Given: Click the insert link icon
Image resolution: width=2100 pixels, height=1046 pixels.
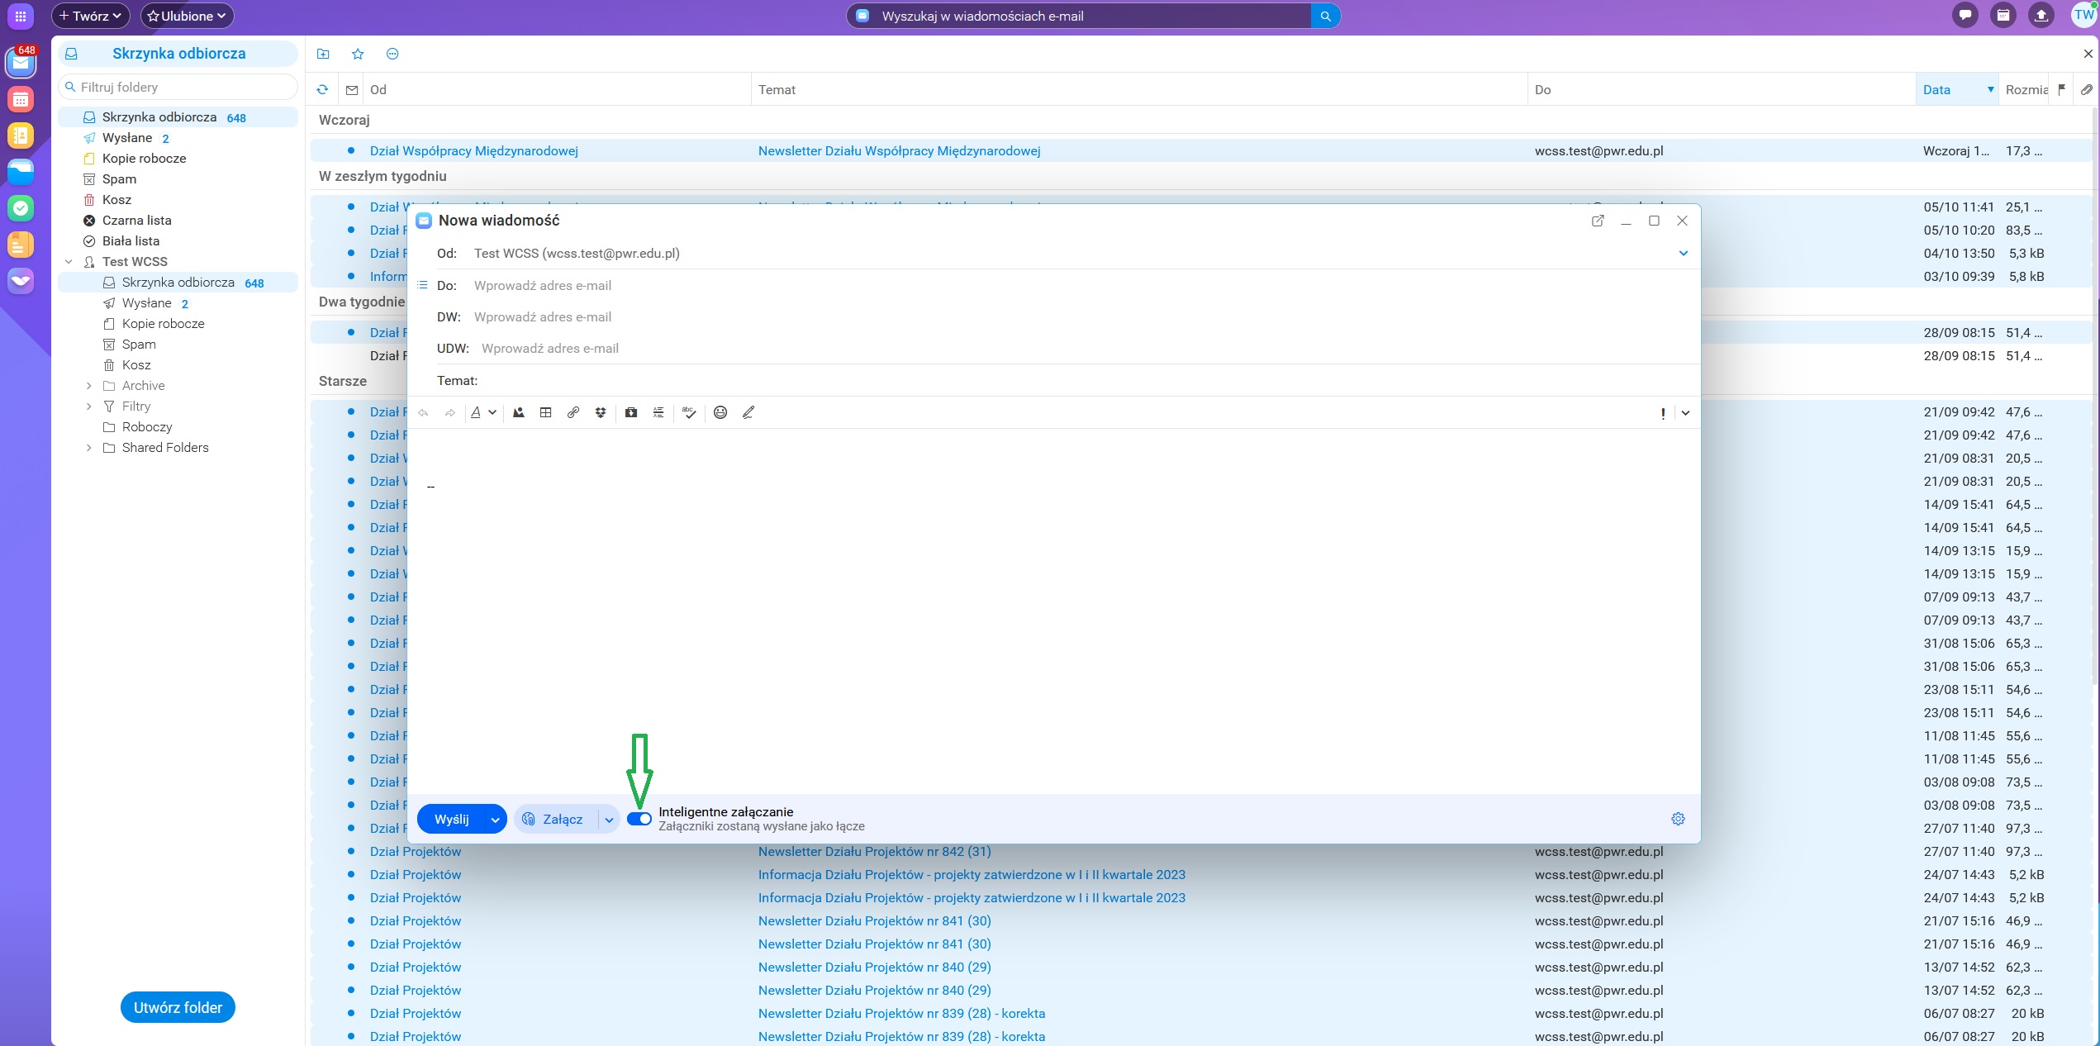Looking at the screenshot, I should (x=573, y=412).
